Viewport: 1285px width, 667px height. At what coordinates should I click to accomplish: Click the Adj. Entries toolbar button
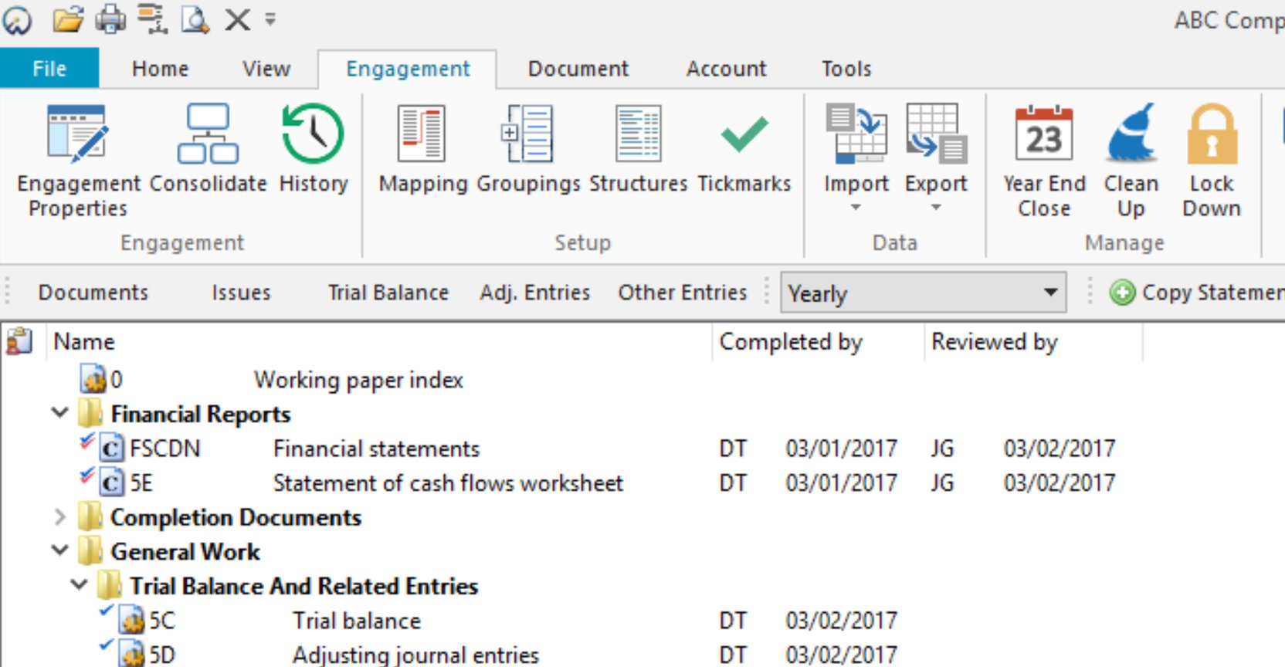point(534,293)
